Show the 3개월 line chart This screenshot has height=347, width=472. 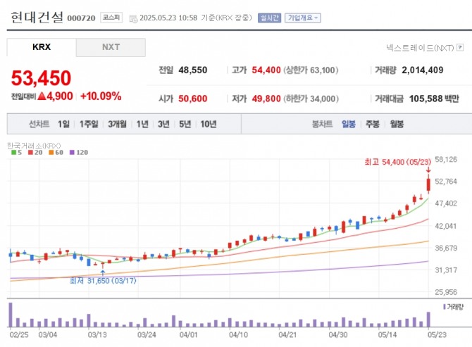pos(118,124)
